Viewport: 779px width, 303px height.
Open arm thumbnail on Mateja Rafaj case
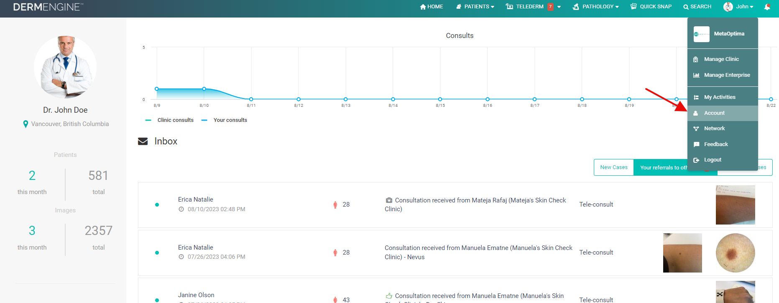(x=736, y=205)
